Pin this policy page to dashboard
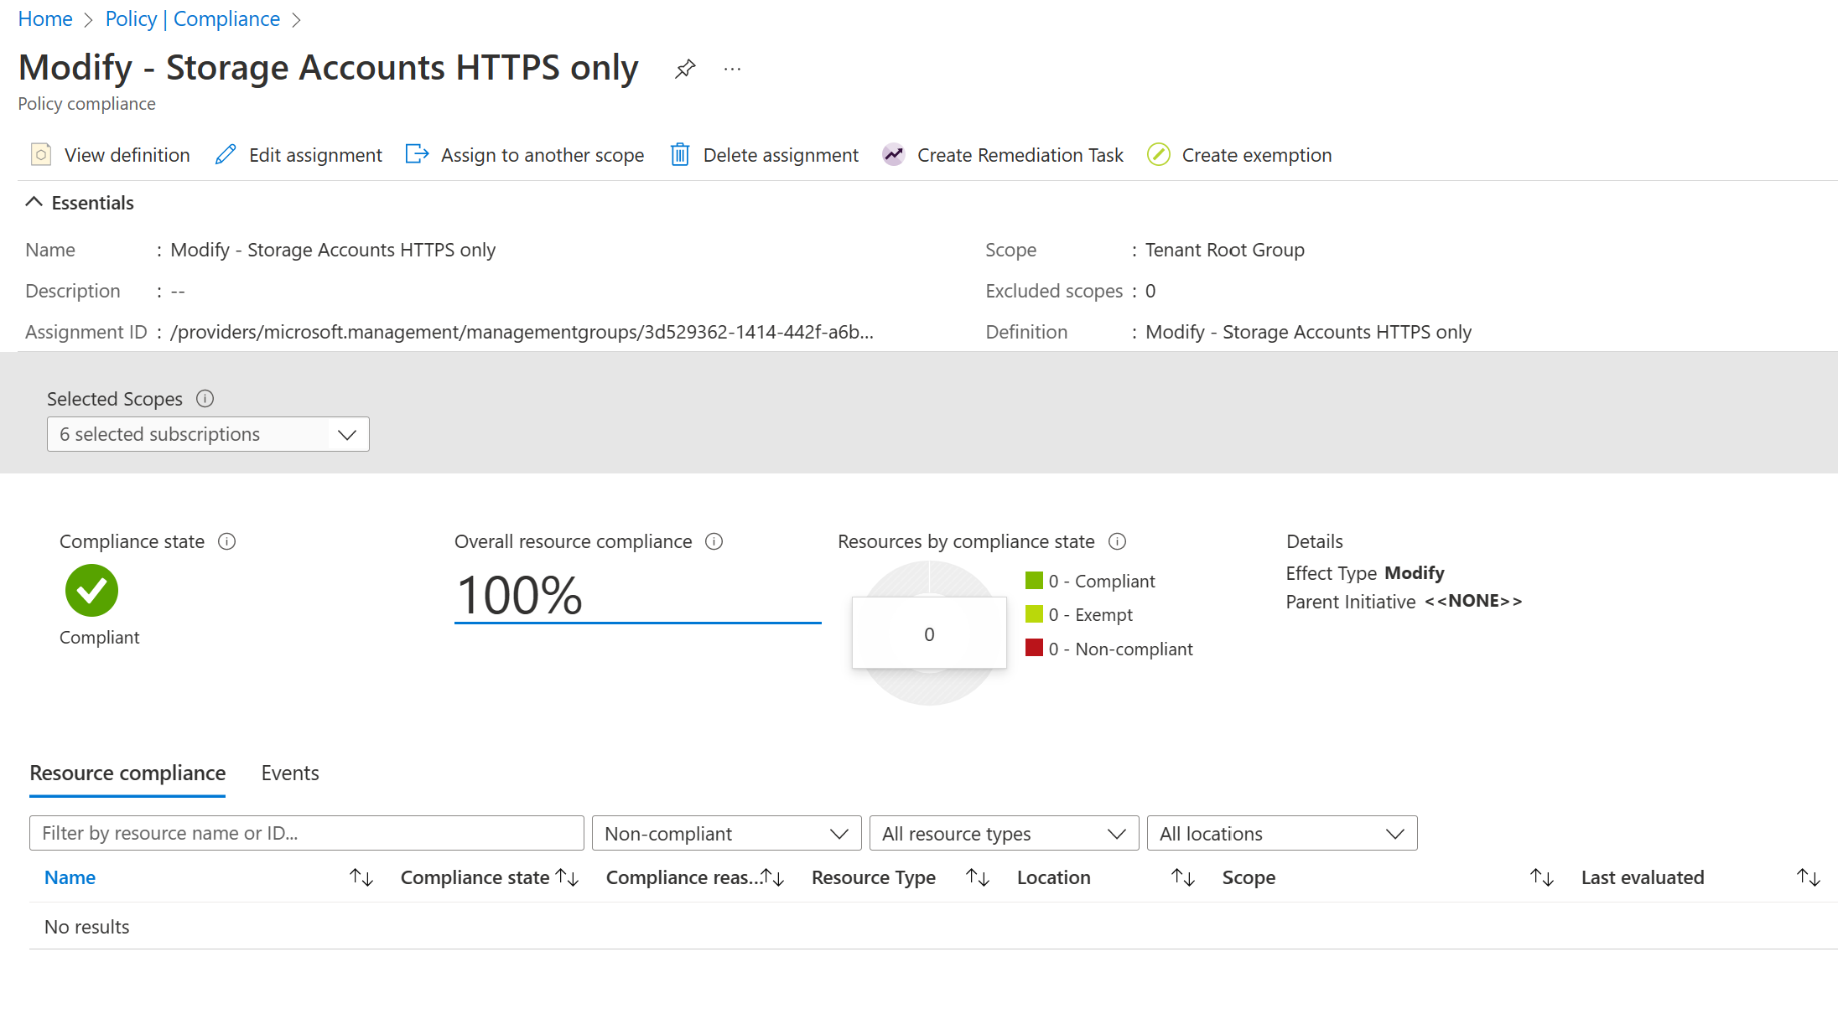Viewport: 1838px width, 1019px height. click(685, 69)
